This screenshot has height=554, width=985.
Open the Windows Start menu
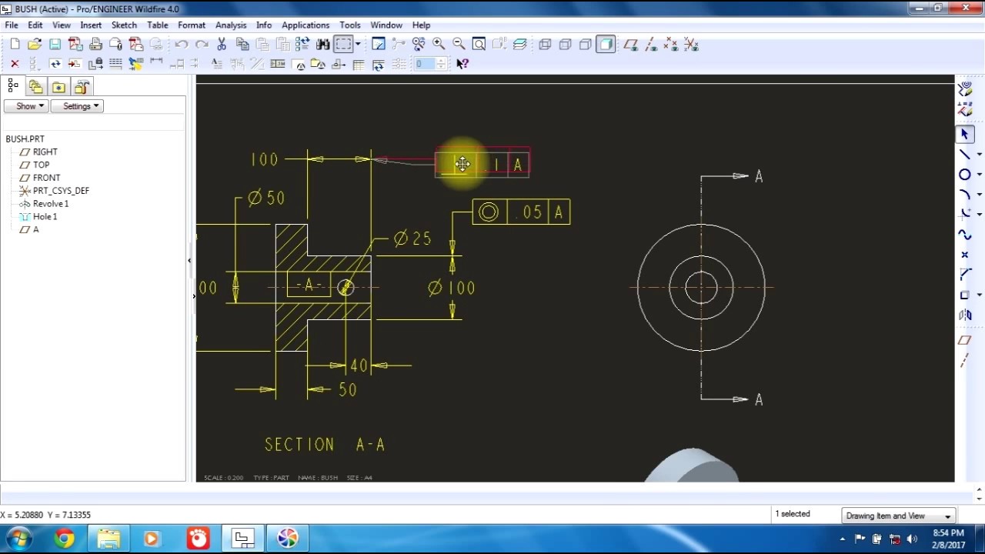click(18, 539)
